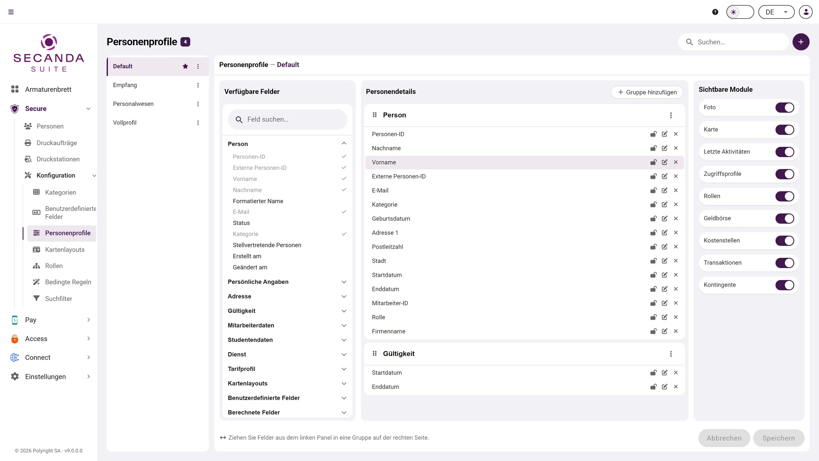Open the Person group options menu
The height and width of the screenshot is (461, 819).
[x=671, y=115]
